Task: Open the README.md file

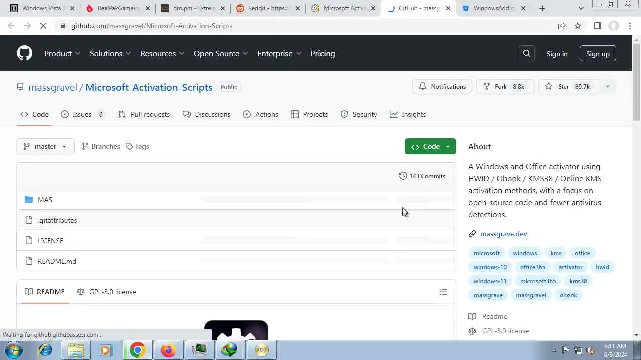Action: (x=57, y=261)
